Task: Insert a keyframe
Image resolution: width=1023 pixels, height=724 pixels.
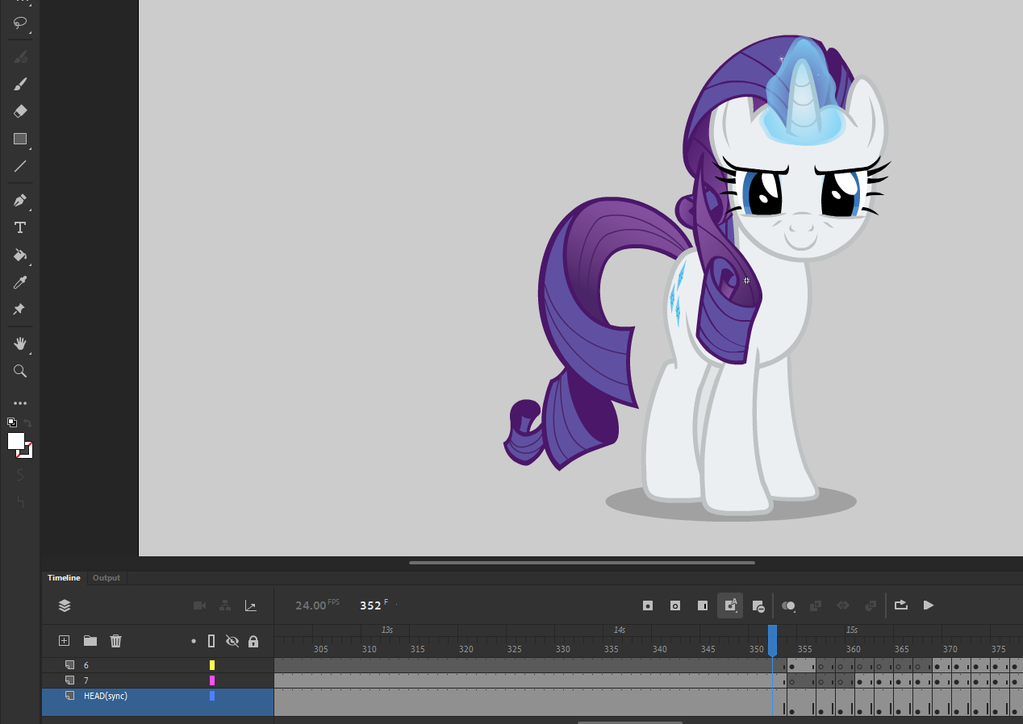Action: (x=648, y=605)
